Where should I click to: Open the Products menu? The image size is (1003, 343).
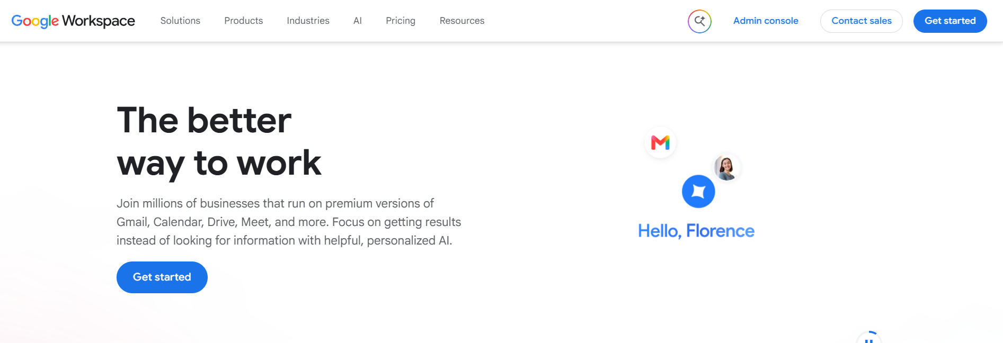[x=243, y=21]
